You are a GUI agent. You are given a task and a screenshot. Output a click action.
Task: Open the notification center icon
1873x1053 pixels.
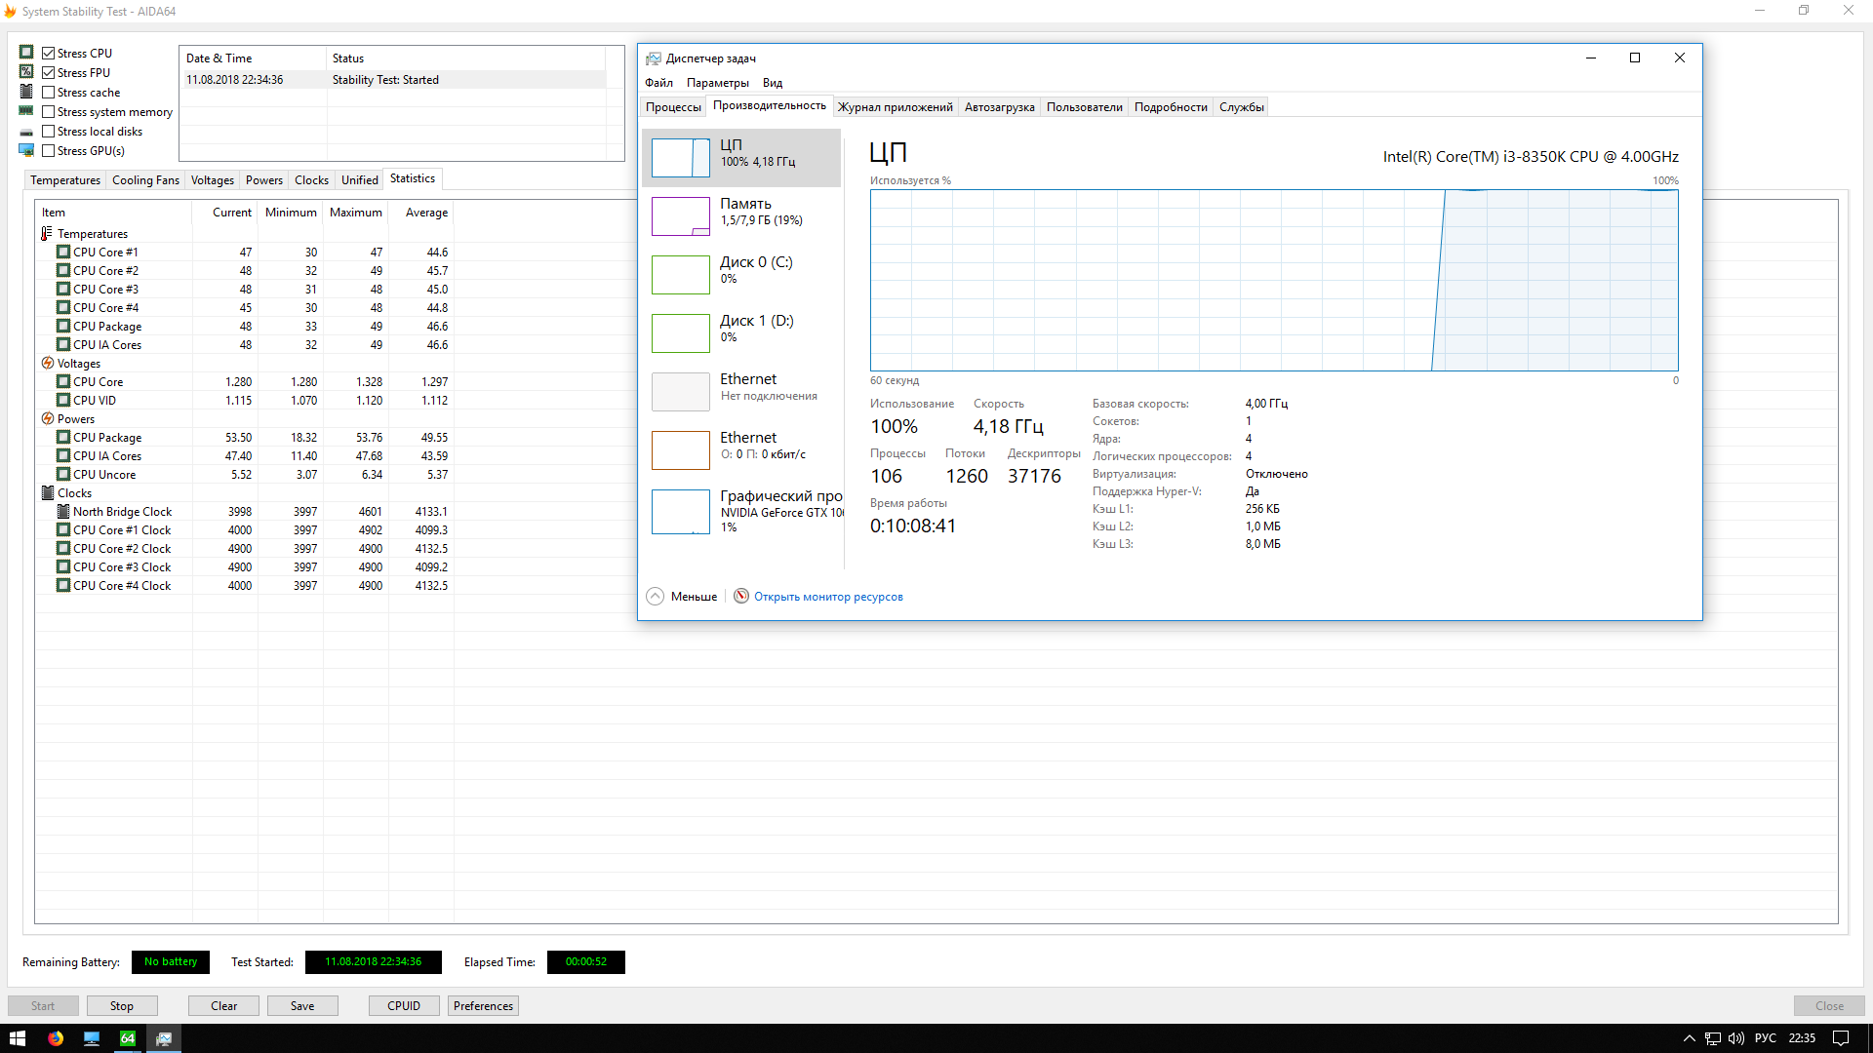1841,1038
